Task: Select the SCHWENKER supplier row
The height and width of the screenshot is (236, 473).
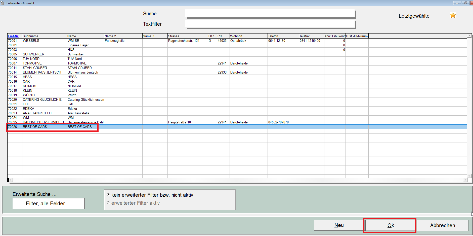Action: click(x=237, y=54)
